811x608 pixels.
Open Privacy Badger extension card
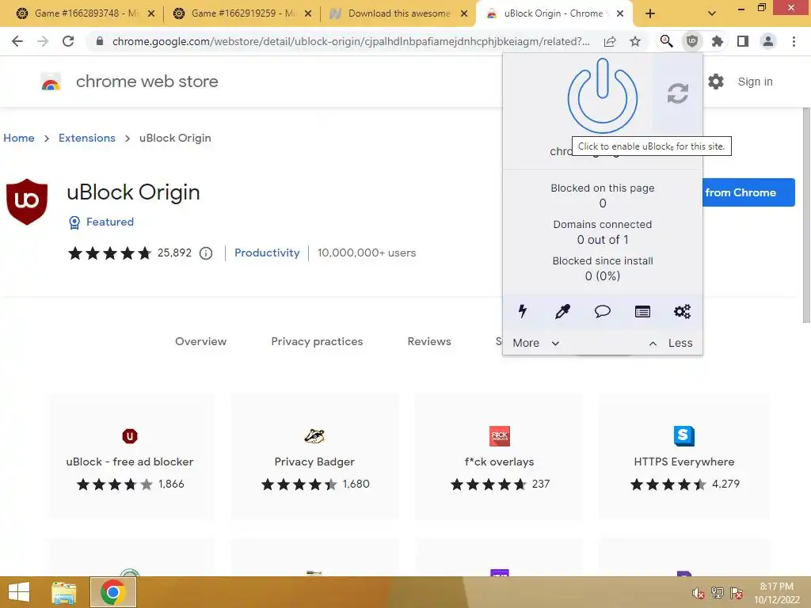pos(314,456)
